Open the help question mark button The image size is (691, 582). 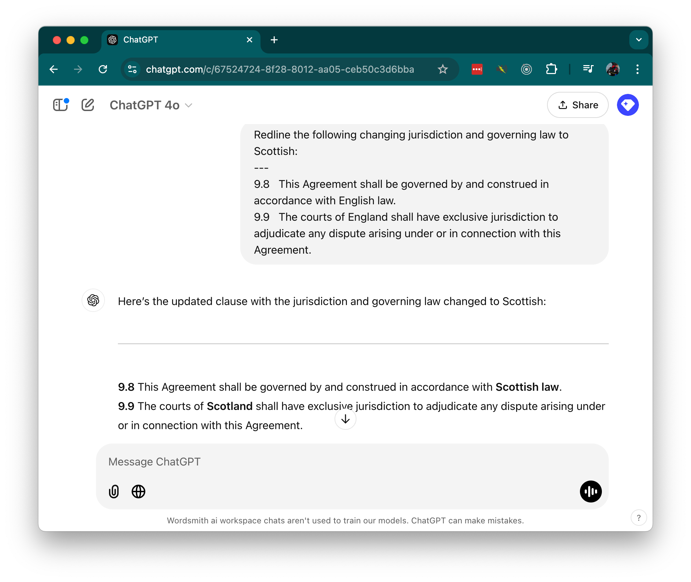point(639,518)
